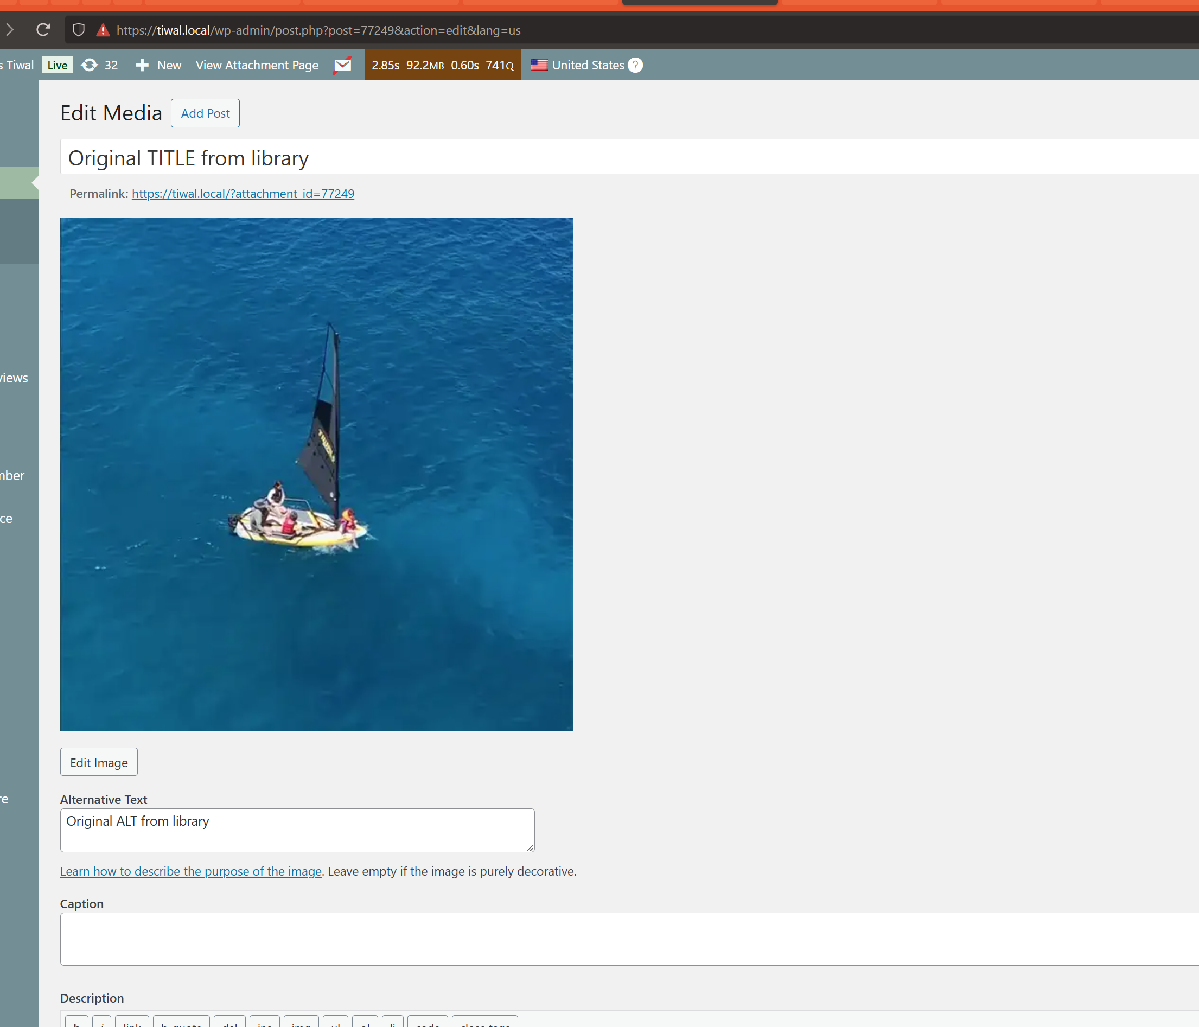
Task: Click inside the Caption text box
Action: [x=579, y=939]
